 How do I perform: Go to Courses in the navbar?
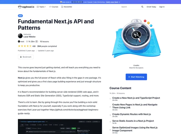point(54,7)
